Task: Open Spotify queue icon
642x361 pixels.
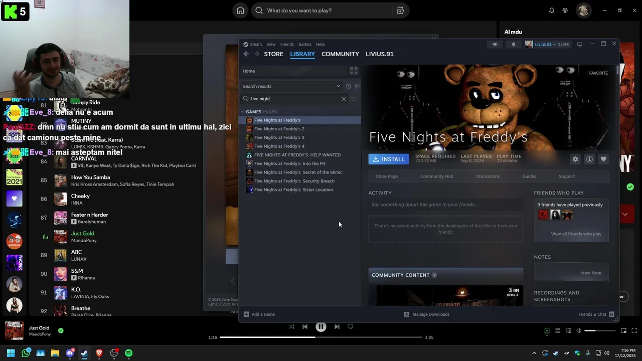Action: [557, 331]
